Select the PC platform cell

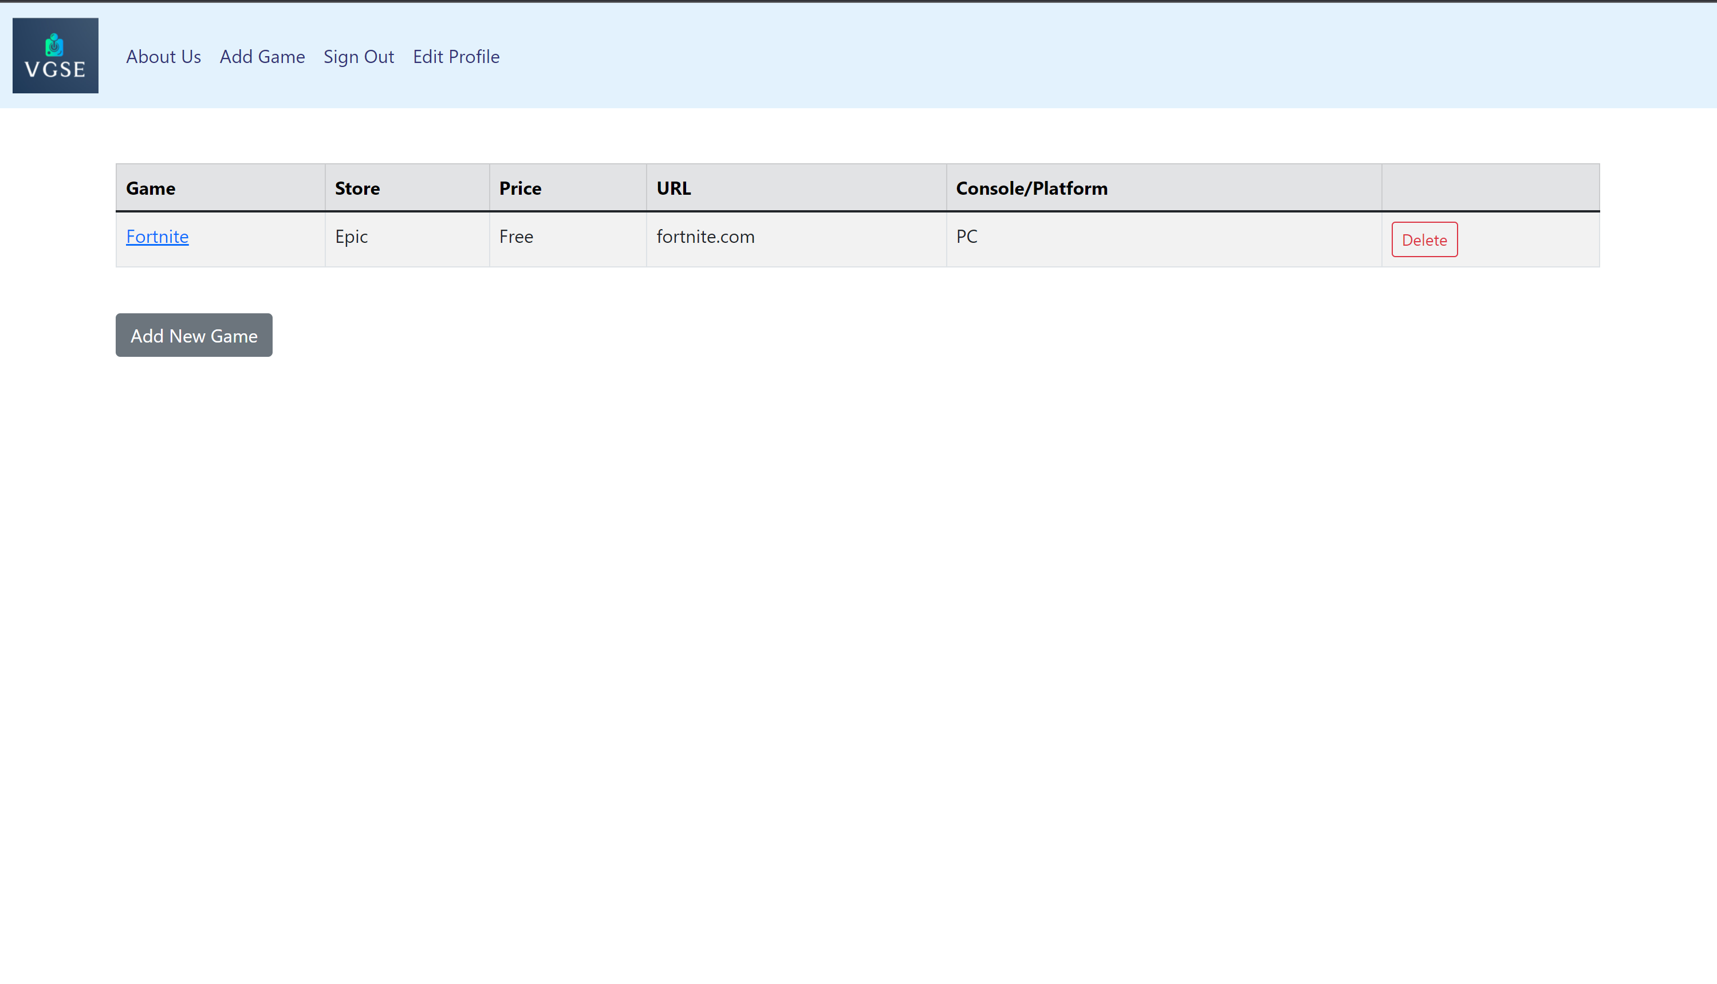point(1164,240)
